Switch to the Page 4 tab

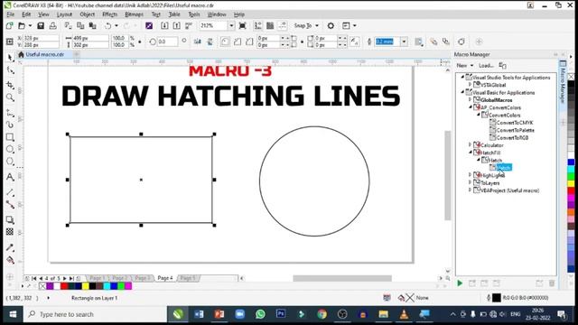point(164,278)
